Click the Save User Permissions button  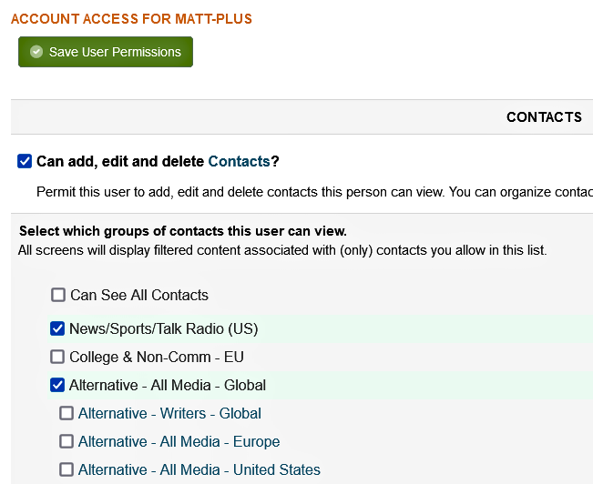[106, 52]
